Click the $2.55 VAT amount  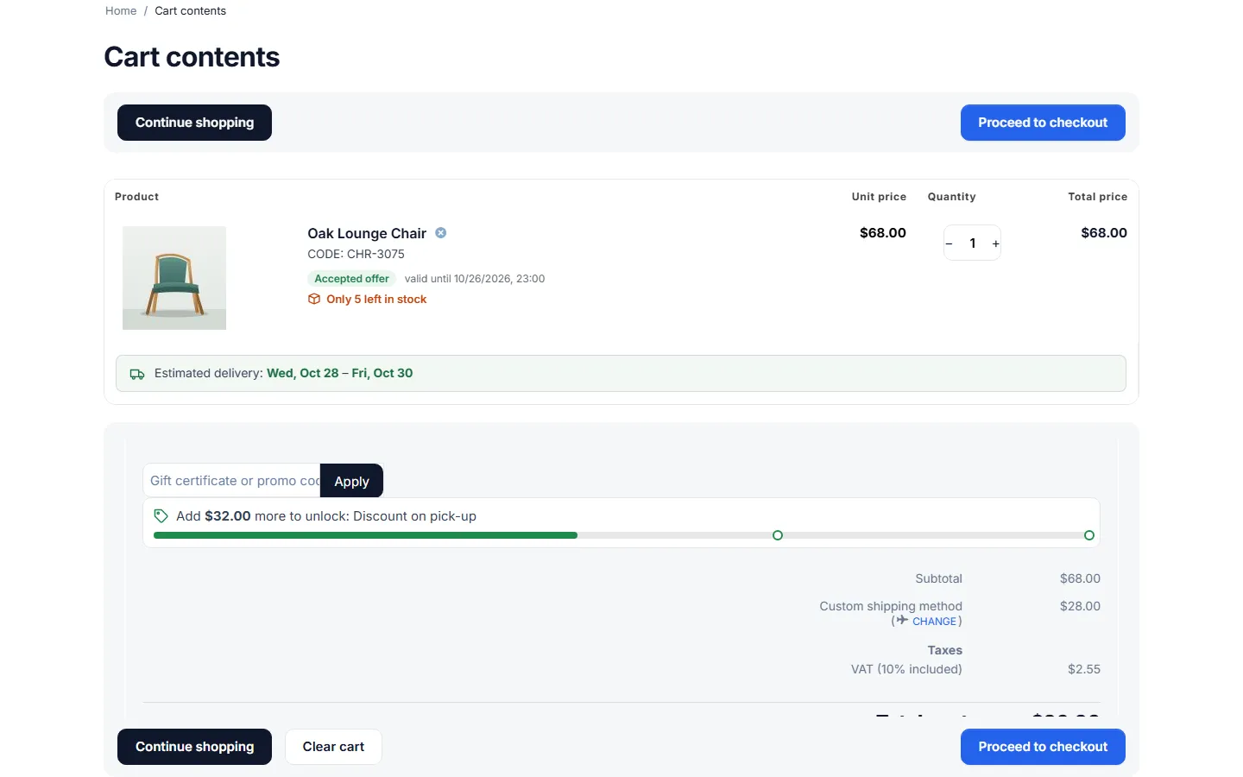click(x=1084, y=669)
